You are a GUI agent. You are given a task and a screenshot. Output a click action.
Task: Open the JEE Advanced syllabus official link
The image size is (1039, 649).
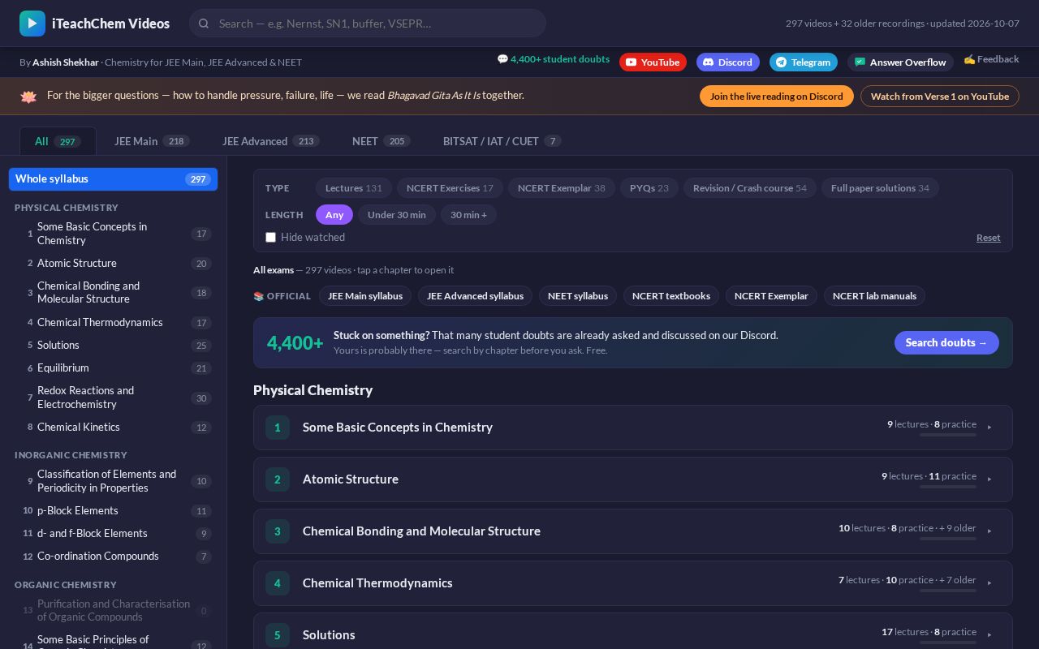pyautogui.click(x=475, y=296)
